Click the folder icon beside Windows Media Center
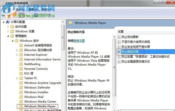 point(21,101)
